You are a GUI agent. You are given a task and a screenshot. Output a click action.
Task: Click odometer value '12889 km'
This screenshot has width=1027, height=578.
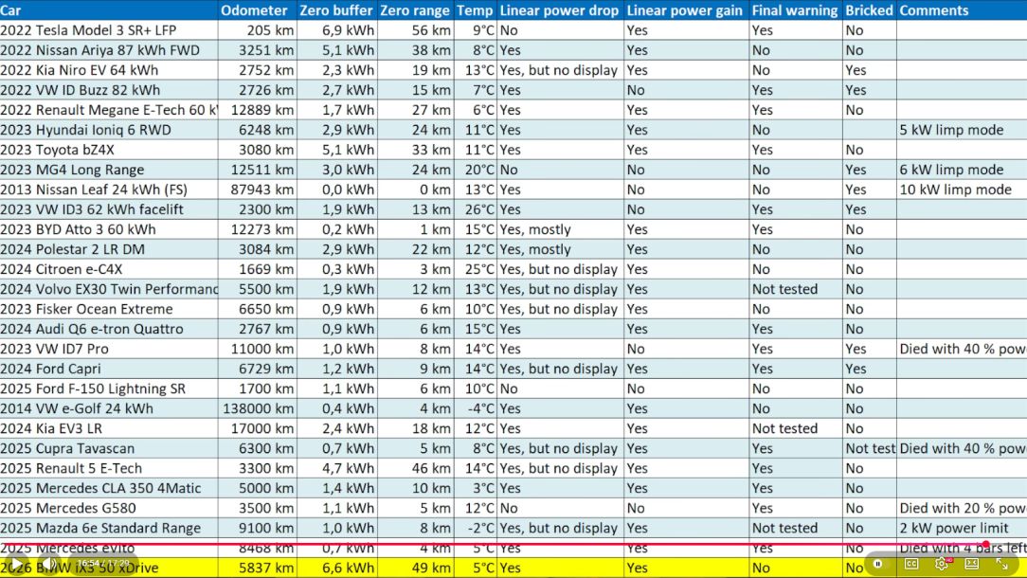pos(262,110)
